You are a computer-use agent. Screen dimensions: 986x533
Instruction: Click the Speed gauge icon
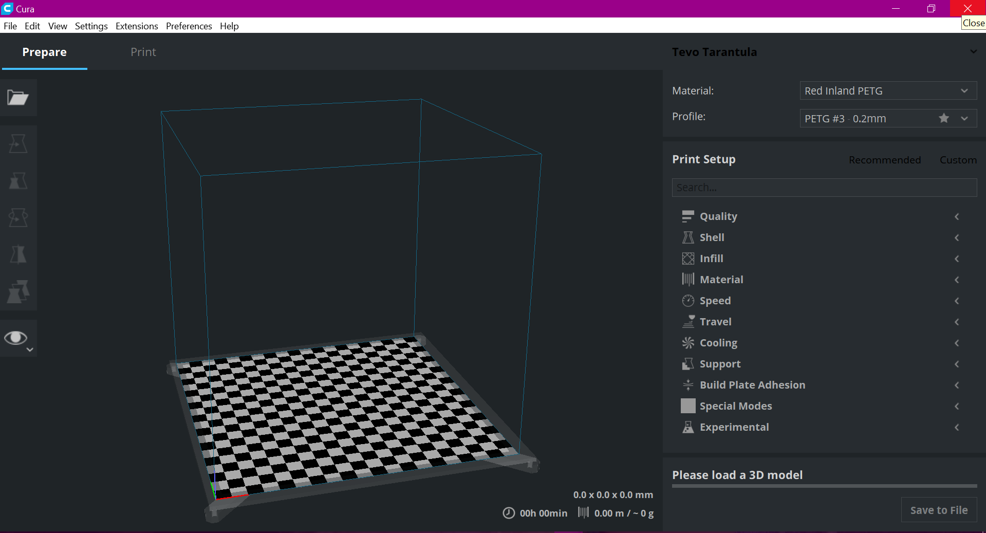(x=688, y=301)
